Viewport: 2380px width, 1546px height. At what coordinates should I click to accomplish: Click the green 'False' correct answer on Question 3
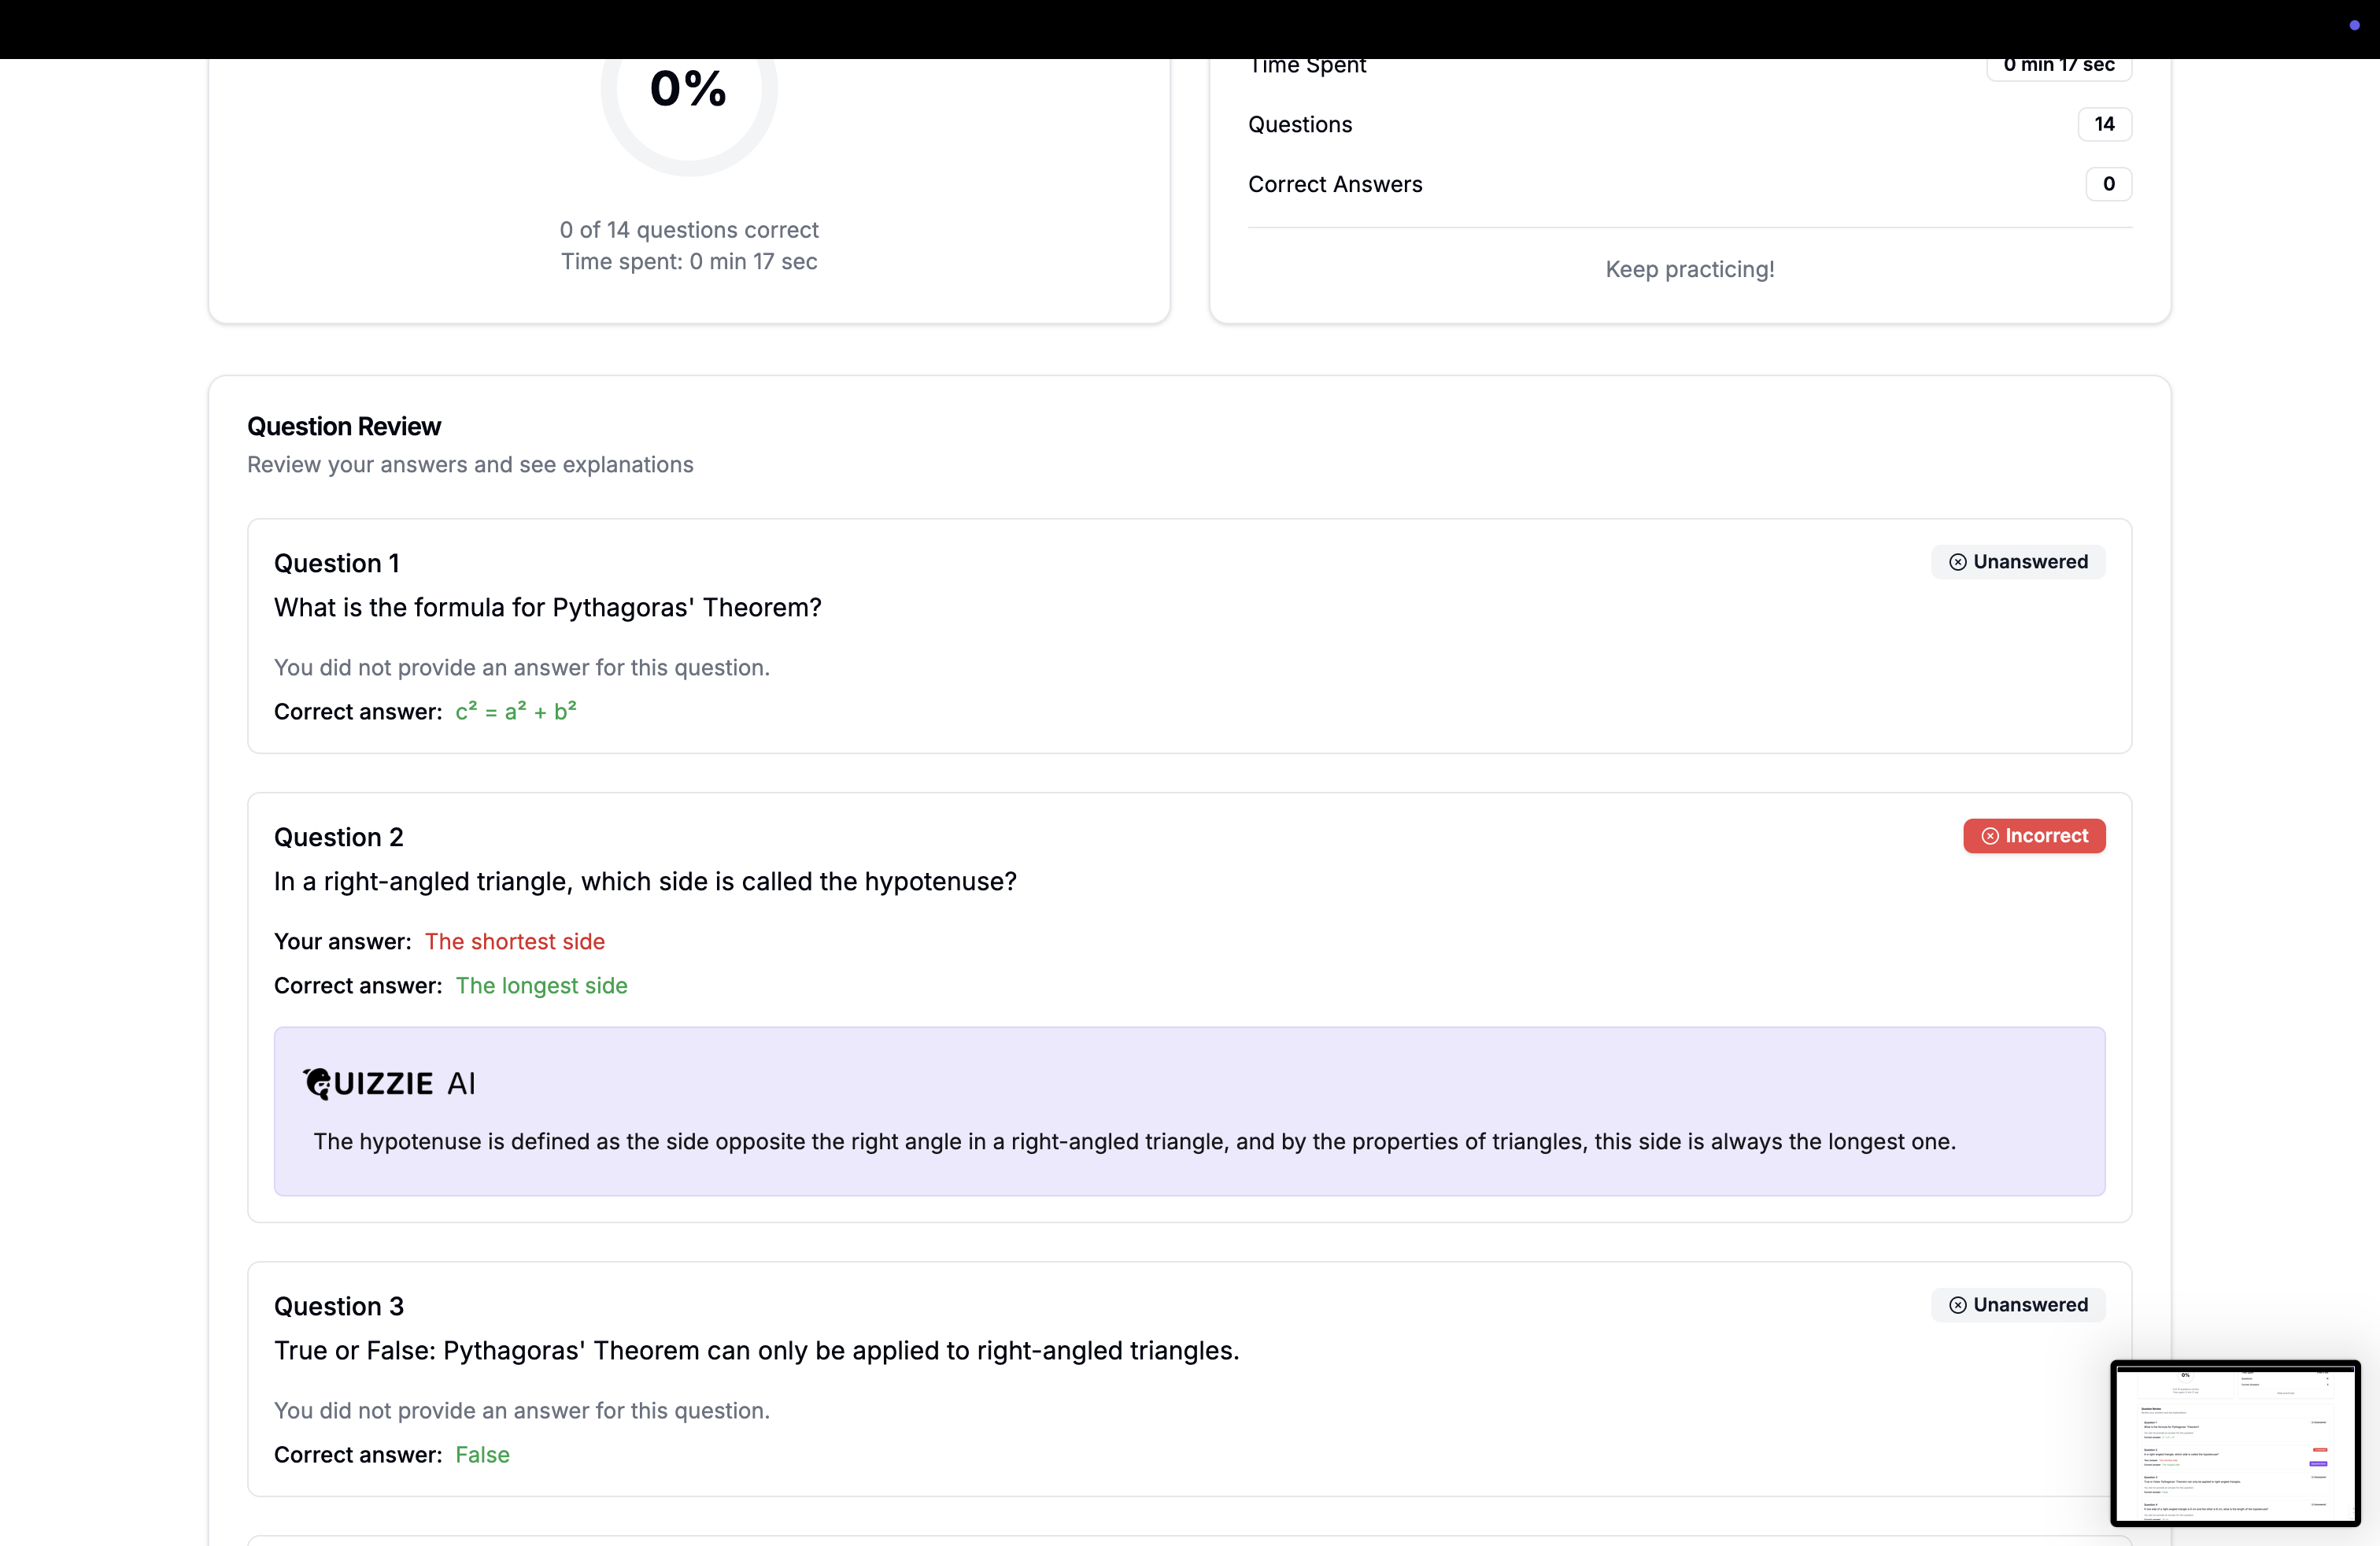pyautogui.click(x=482, y=1455)
